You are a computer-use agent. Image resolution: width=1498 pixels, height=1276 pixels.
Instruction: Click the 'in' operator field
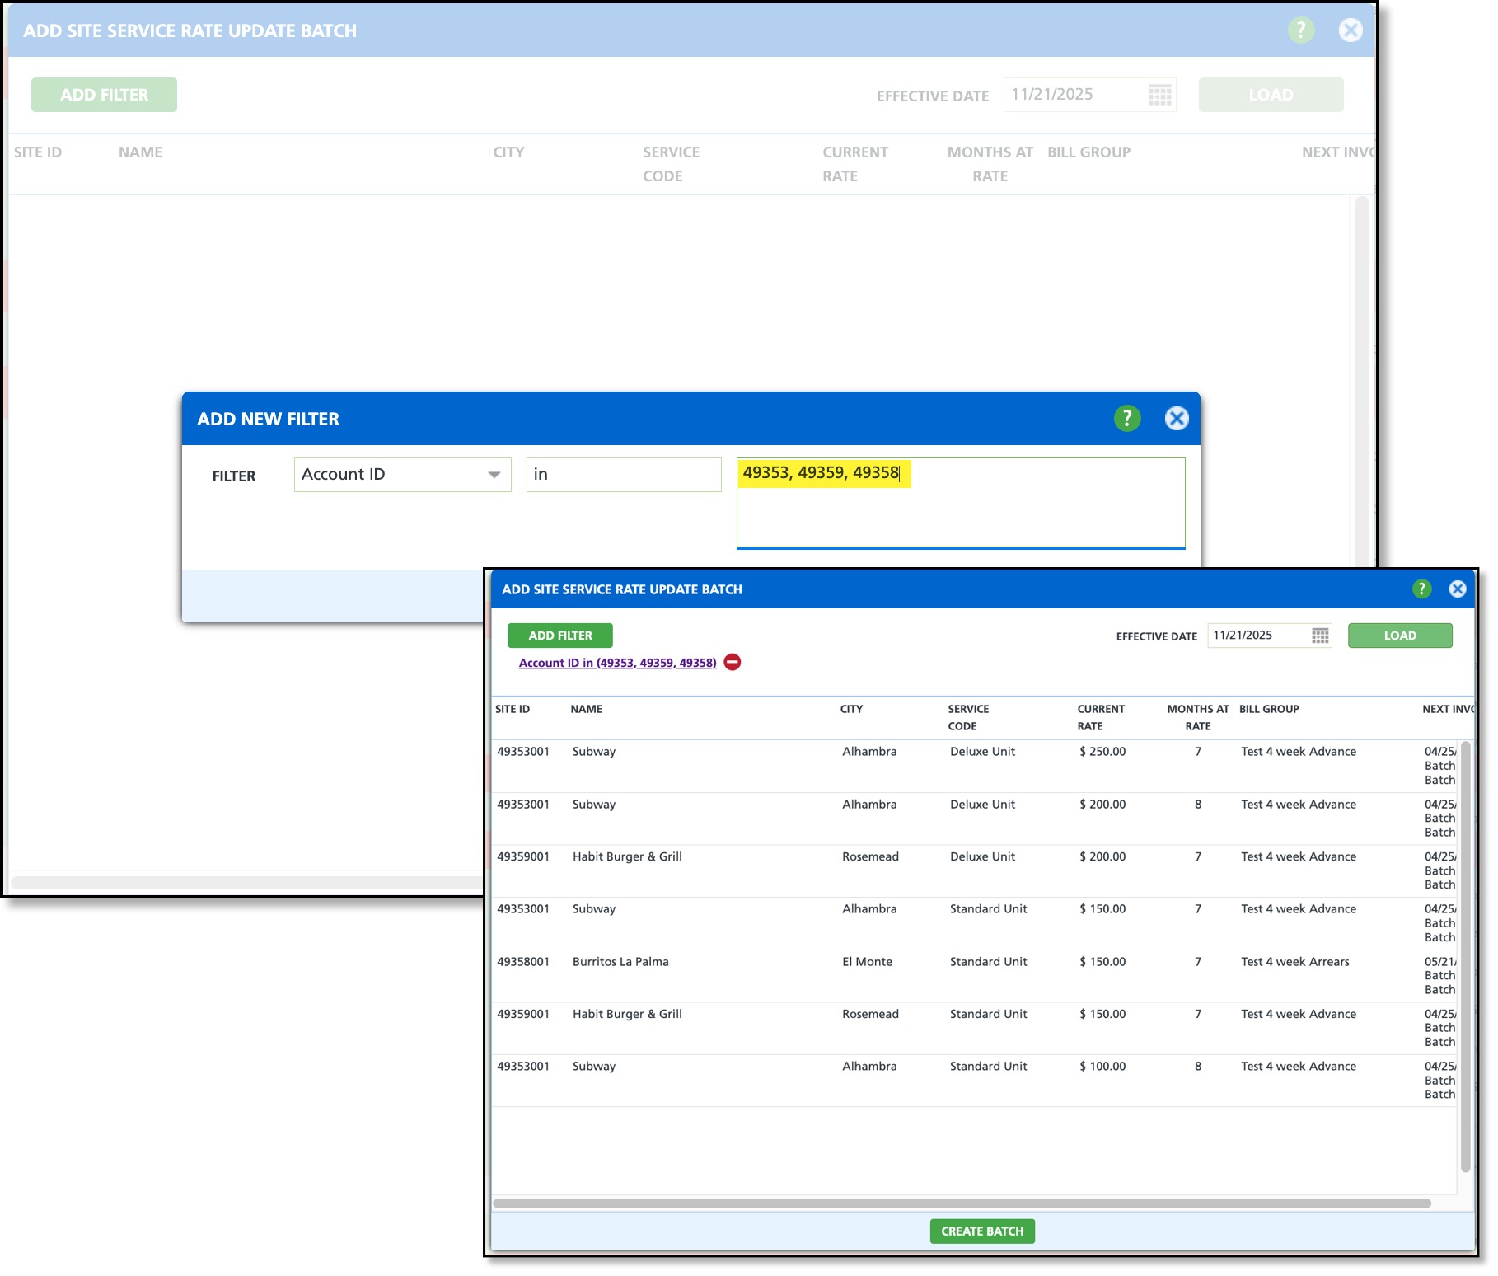pyautogui.click(x=624, y=475)
